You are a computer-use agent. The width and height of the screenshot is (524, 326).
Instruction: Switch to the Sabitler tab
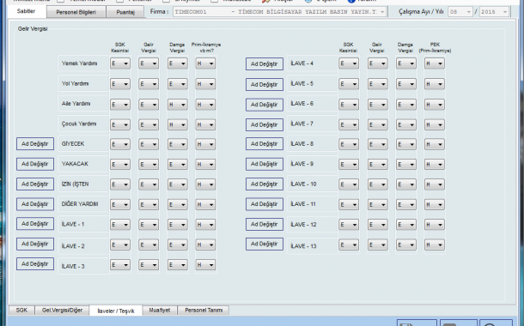26,11
